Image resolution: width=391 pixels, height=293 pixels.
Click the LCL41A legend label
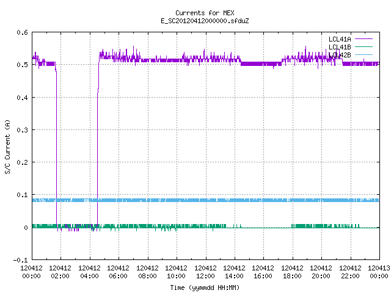[x=340, y=39]
